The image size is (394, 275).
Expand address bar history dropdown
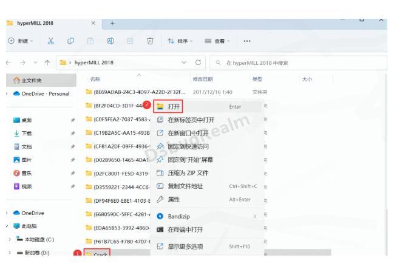coord(184,63)
